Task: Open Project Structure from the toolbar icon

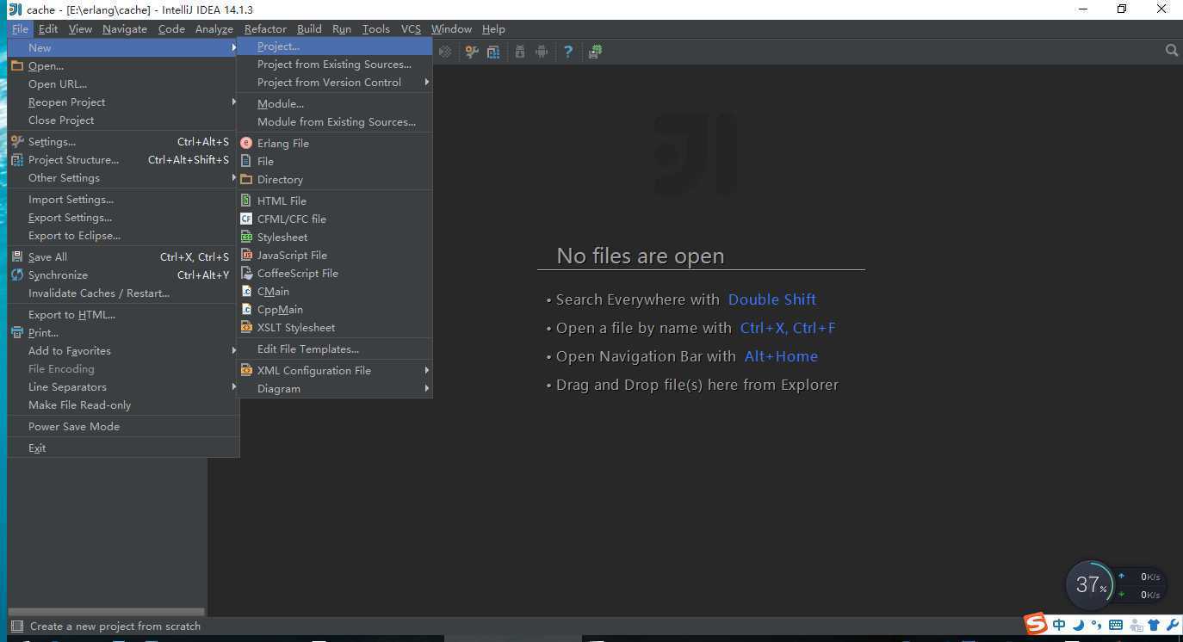Action: (x=493, y=52)
